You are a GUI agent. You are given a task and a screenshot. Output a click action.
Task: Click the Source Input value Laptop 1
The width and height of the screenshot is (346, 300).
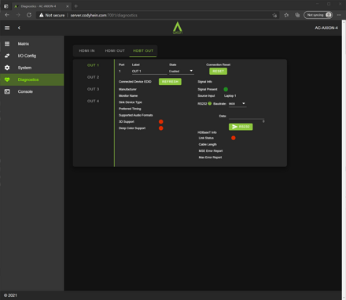230,96
